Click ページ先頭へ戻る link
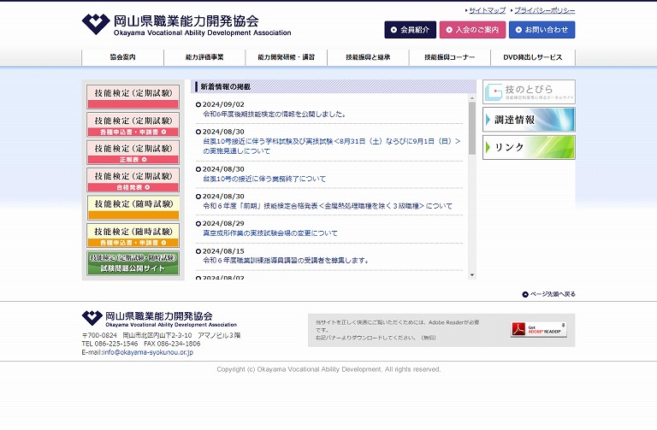Viewport: 657px width, 430px height. tap(548, 294)
